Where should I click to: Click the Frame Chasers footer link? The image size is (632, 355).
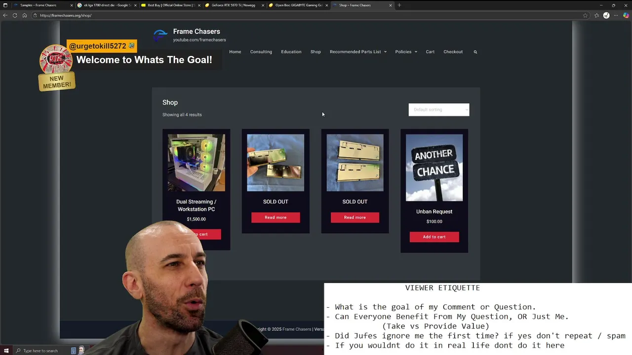click(297, 329)
